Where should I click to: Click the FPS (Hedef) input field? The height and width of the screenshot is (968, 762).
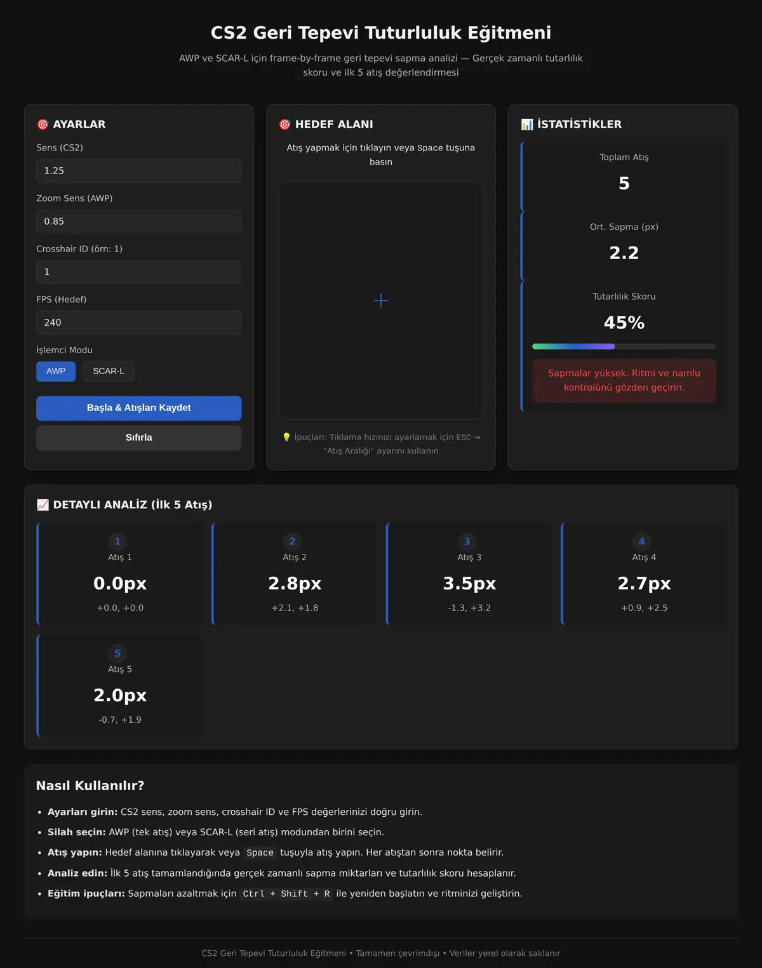(139, 323)
